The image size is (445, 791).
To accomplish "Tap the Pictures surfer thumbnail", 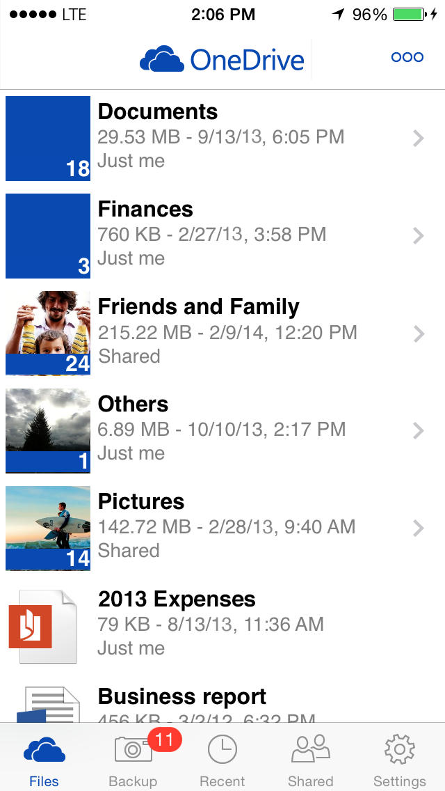I will (x=48, y=528).
